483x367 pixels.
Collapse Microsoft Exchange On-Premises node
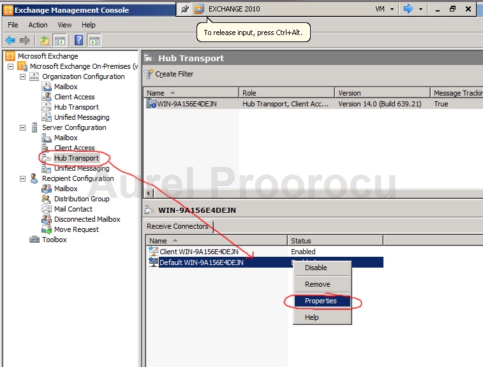tap(10, 66)
